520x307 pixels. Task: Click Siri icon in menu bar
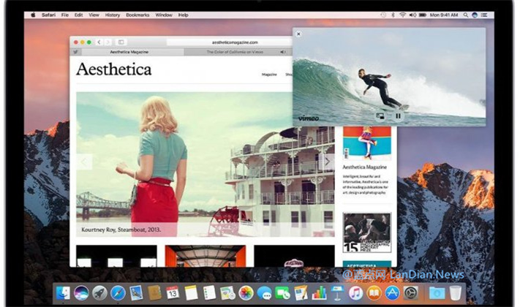coord(475,15)
